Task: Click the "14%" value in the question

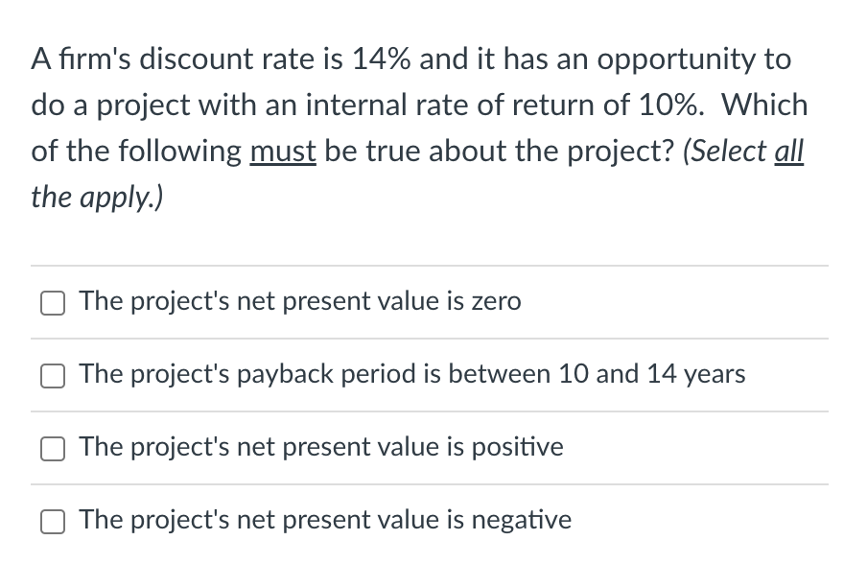Action: point(381,59)
